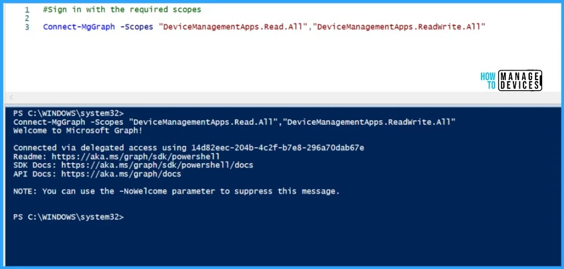This screenshot has height=269, width=564.
Task: Click line number 2 in script editor
Action: click(x=27, y=18)
